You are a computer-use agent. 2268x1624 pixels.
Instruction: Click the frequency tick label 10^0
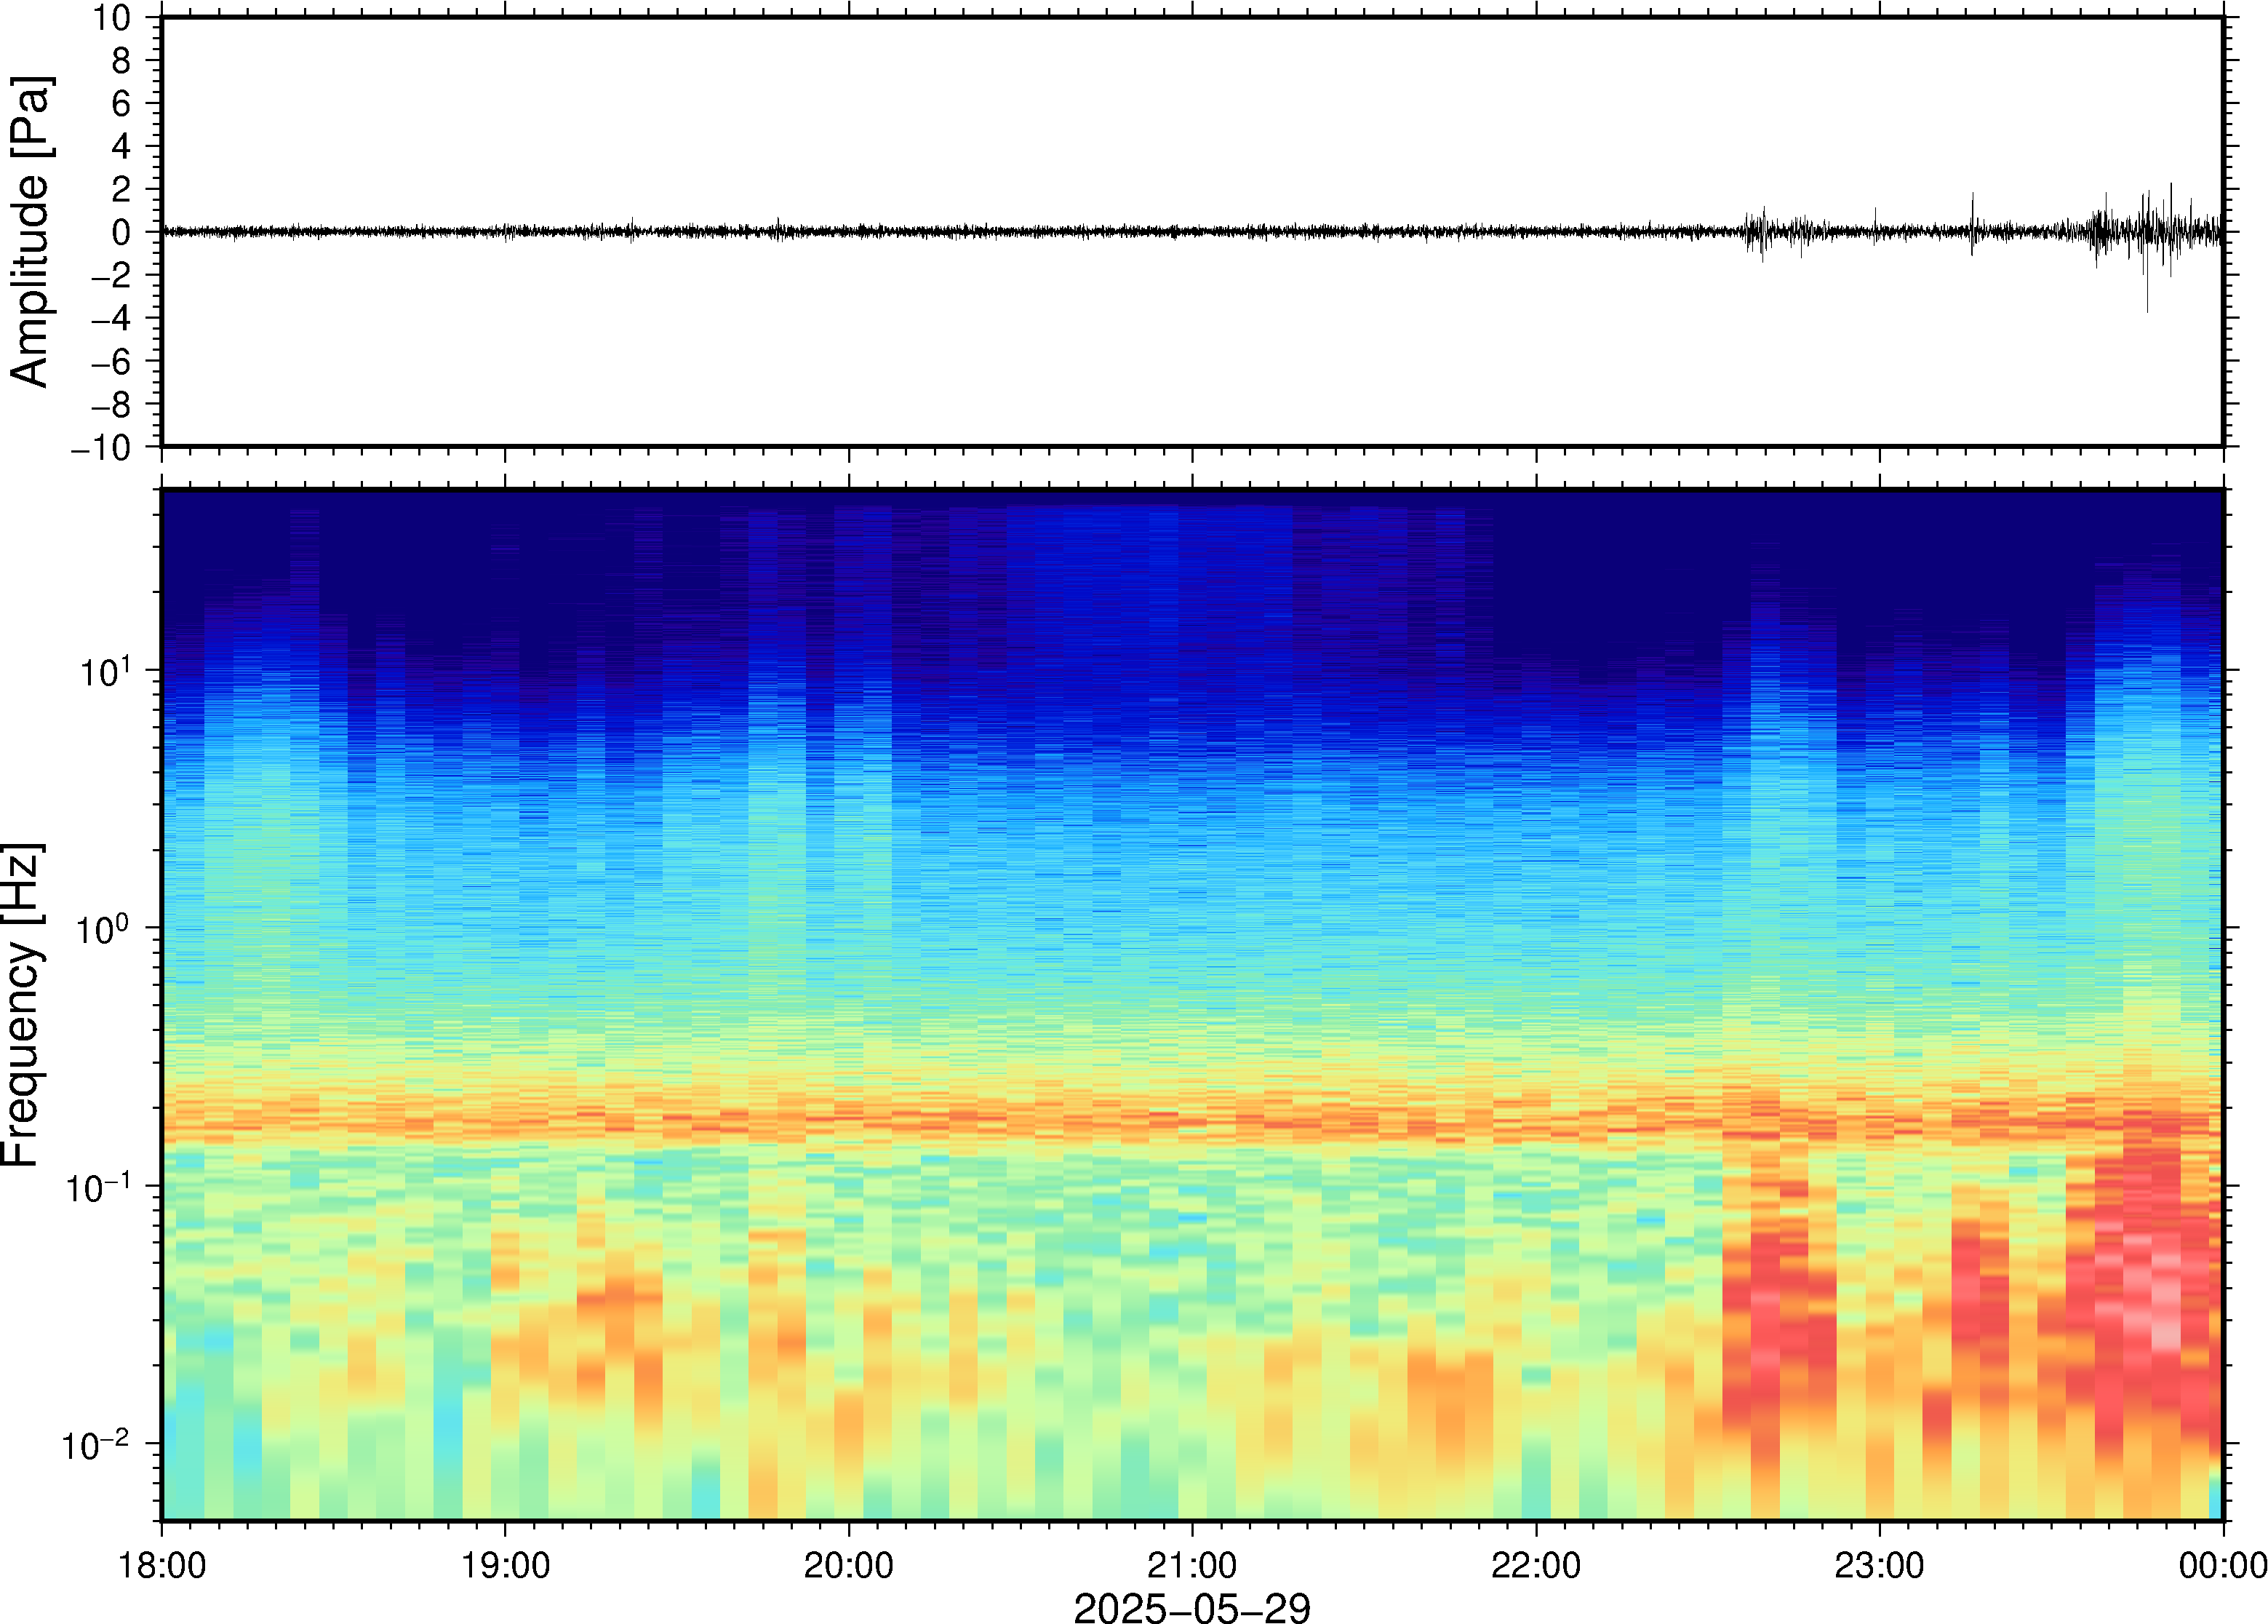click(x=105, y=929)
